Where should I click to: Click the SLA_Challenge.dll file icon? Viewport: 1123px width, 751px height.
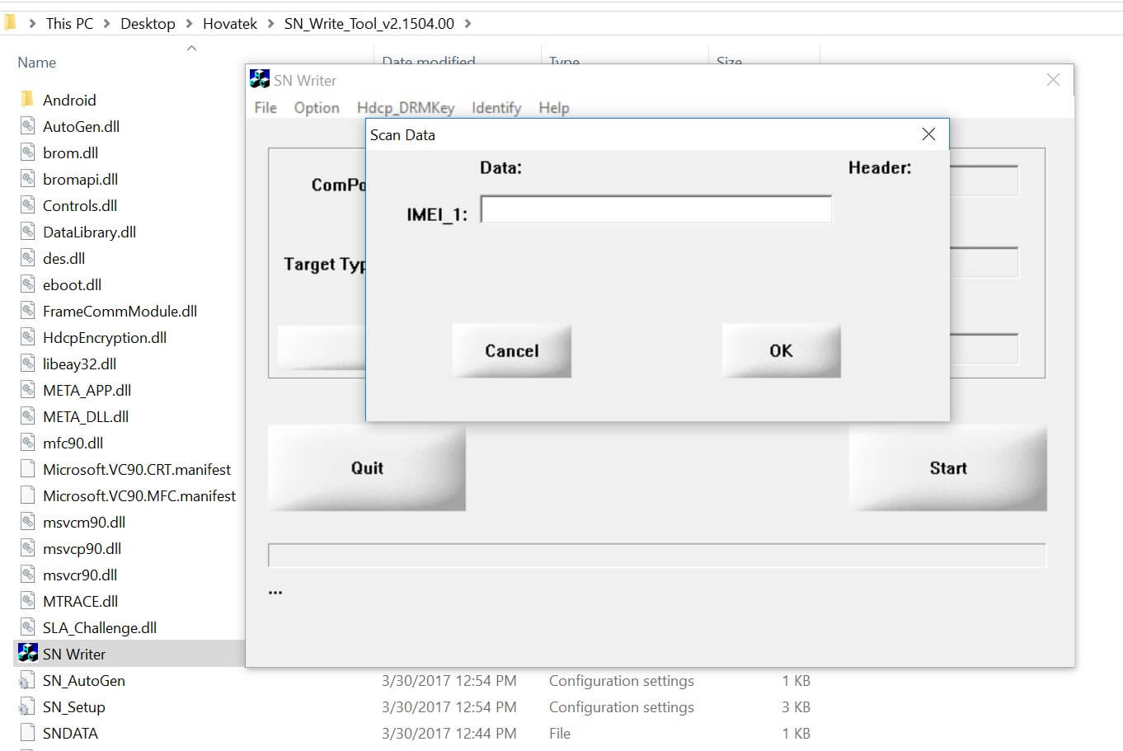coord(27,627)
